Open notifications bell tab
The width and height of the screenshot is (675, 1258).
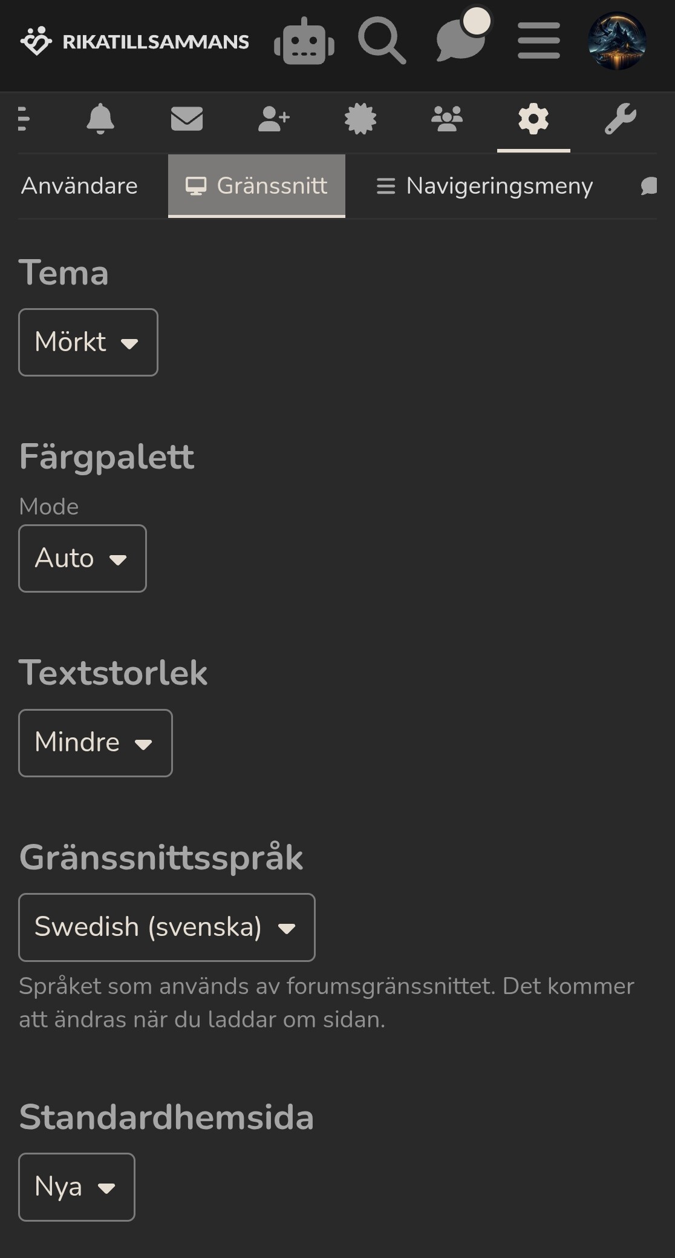coord(100,119)
